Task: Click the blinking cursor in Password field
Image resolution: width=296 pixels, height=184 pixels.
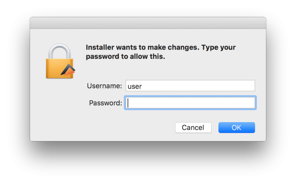Action: tap(128, 103)
